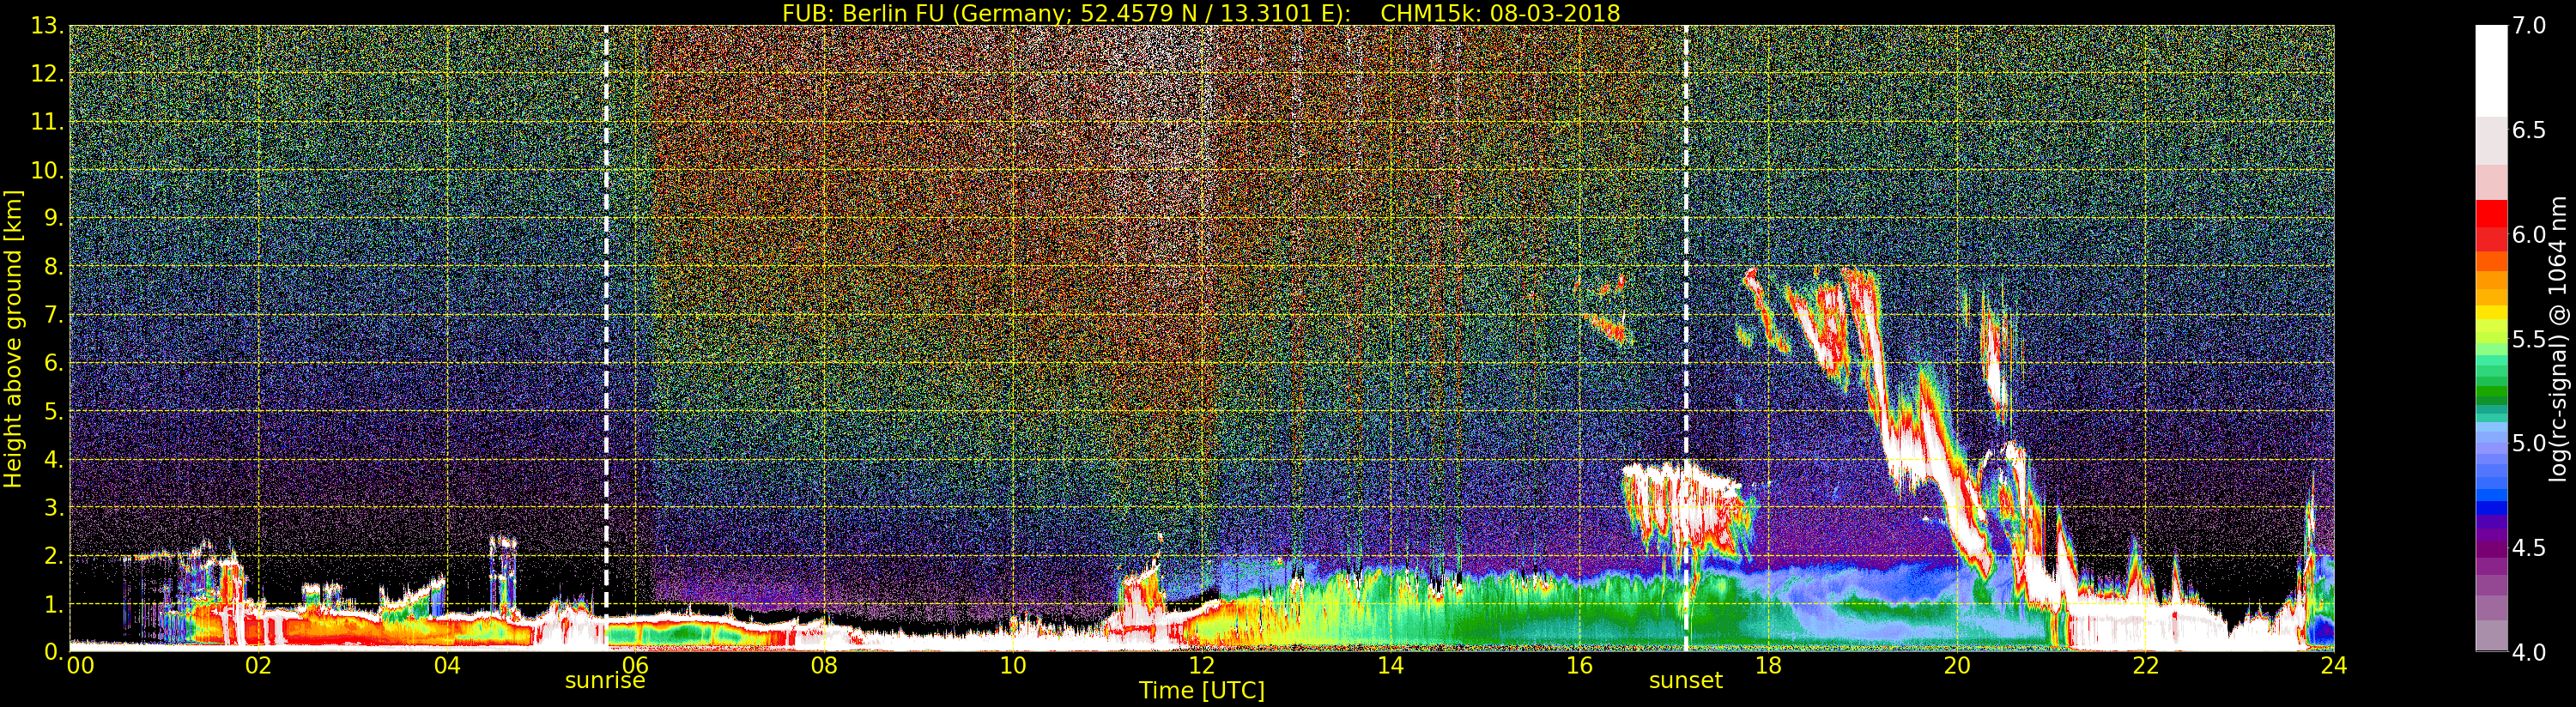
Task: Click the "14" tick on the time axis
Action: coord(1390,666)
